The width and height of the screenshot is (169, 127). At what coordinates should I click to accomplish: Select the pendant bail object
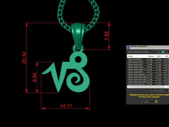coord(78,36)
